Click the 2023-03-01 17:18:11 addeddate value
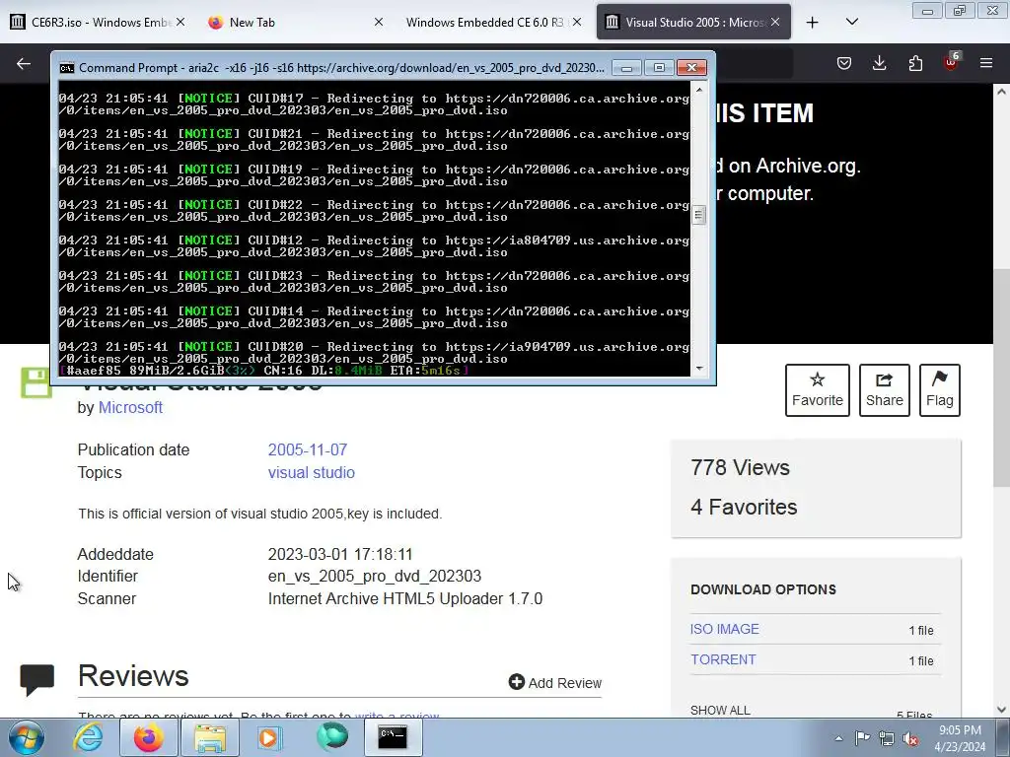 [340, 554]
